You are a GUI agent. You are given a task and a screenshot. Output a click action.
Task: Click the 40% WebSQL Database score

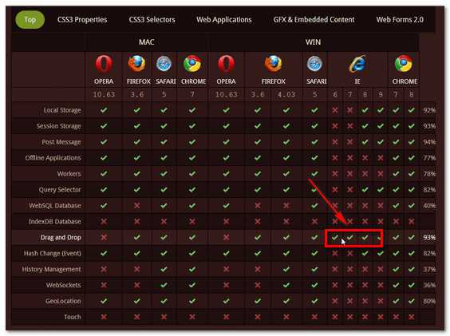(429, 206)
